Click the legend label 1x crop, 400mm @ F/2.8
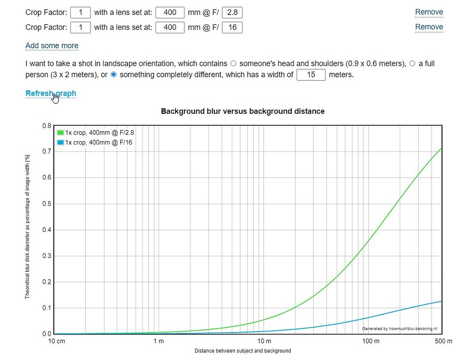This screenshot has height=359, width=471. click(100, 133)
